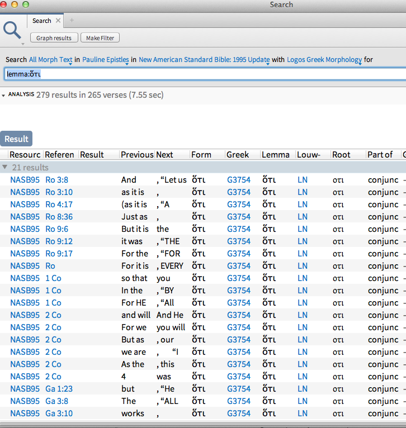This screenshot has width=406, height=428.
Task: Click the "and will" previous-context cell
Action: click(x=136, y=315)
